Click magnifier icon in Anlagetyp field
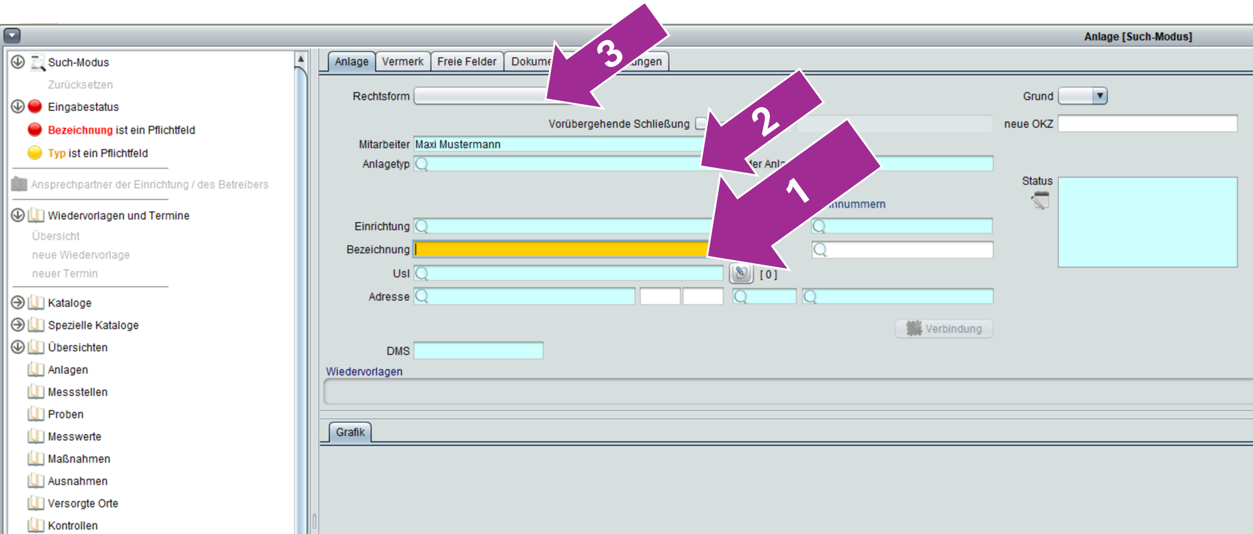Screen dimensions: 1253x534 coord(422,164)
